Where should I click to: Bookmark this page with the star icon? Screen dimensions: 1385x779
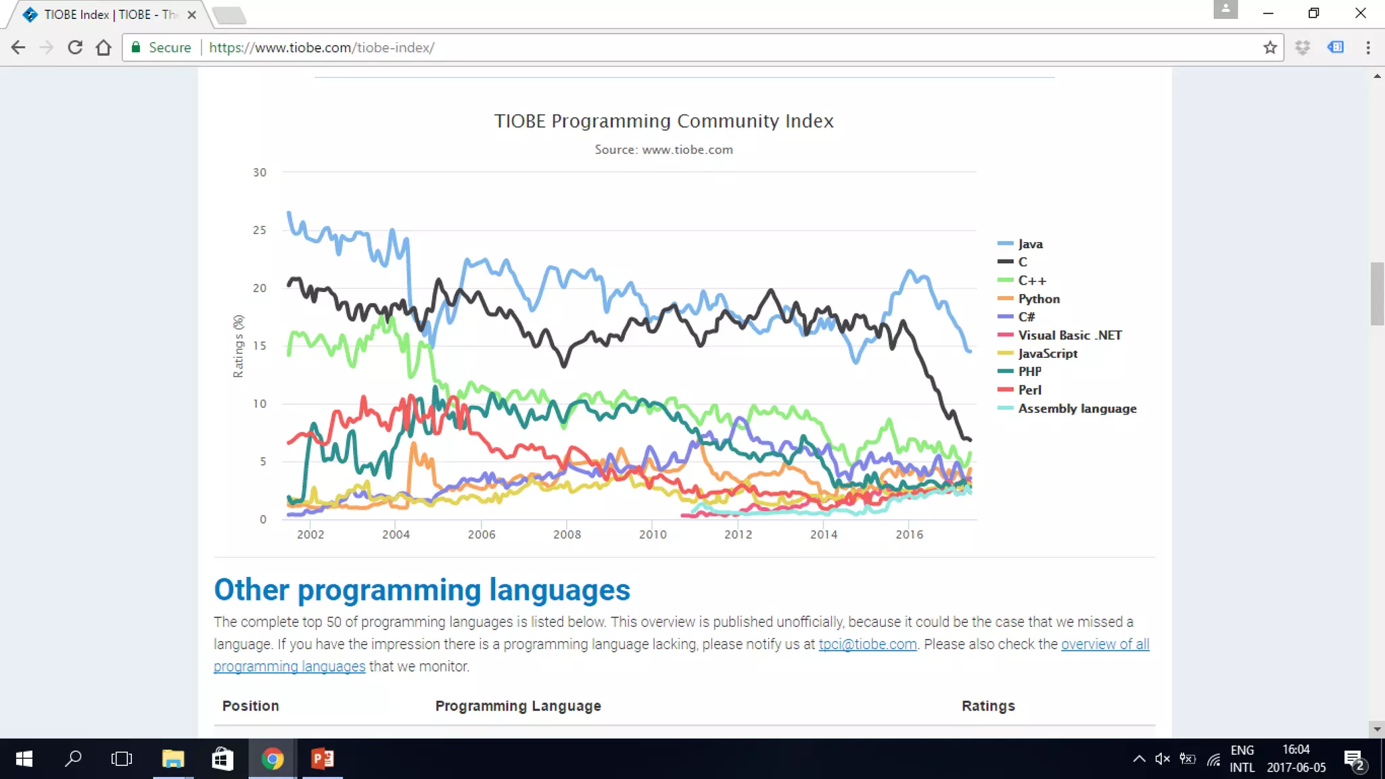[1269, 47]
